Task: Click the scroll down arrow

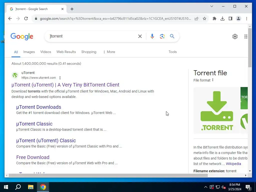Action: (250, 171)
